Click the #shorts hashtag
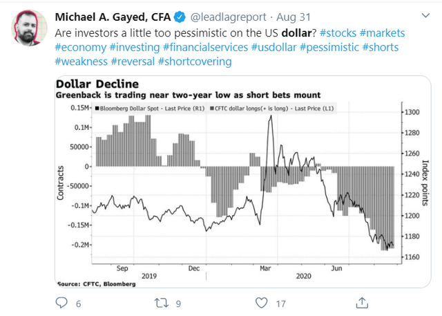Screen dimensions: 442x316 tap(381, 48)
